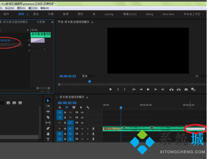Enable voice-over record on track A3
This screenshot has width=207, height=159.
(93, 139)
